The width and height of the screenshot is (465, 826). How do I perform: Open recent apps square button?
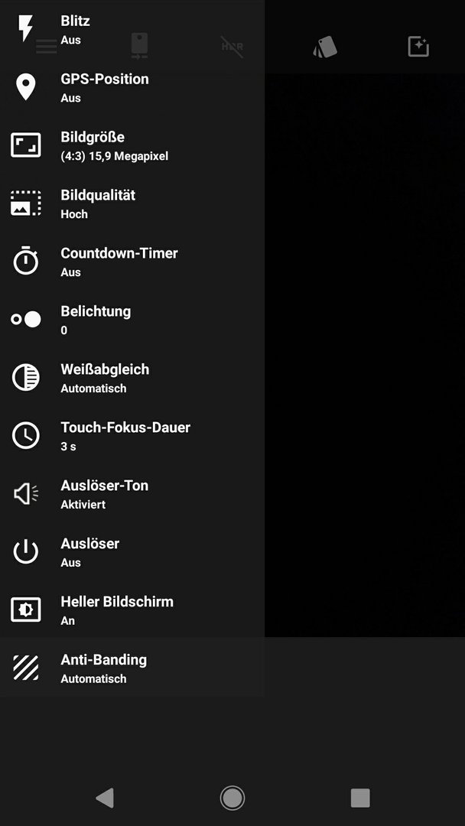point(360,798)
